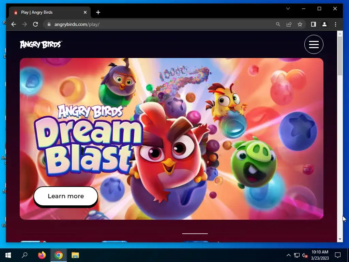Click the muted volume tray icon

pyautogui.click(x=305, y=256)
